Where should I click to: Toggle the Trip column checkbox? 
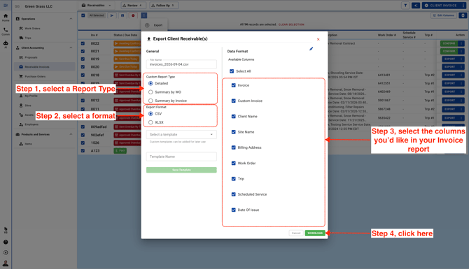pos(234,179)
